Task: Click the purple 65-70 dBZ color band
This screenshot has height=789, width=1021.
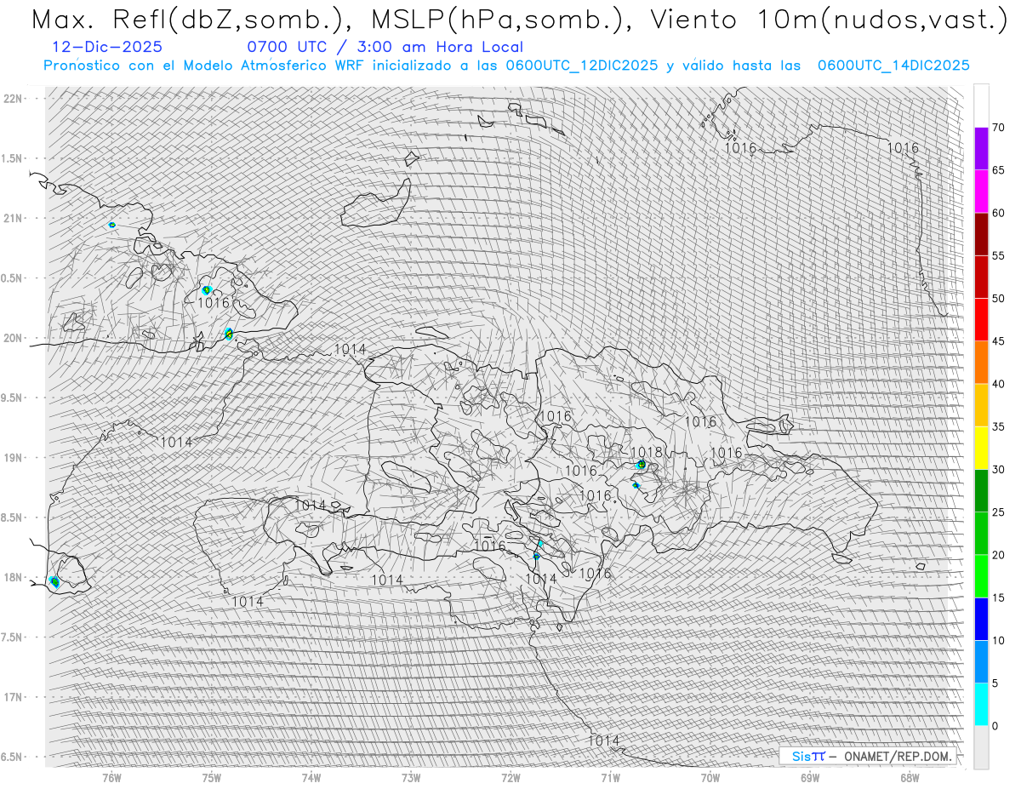Action: click(x=981, y=149)
